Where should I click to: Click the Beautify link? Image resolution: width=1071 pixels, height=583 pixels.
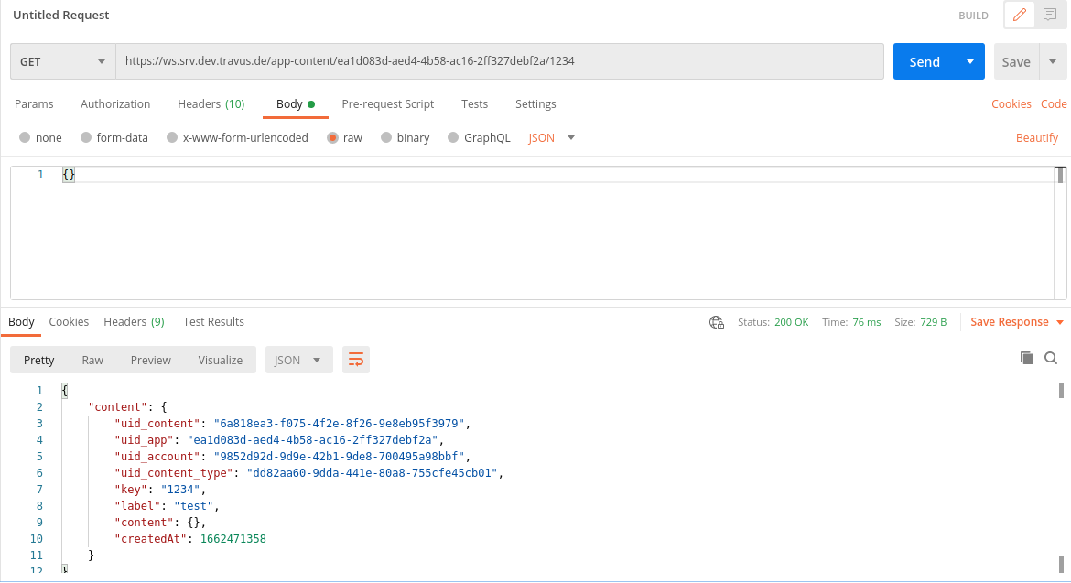click(1036, 138)
